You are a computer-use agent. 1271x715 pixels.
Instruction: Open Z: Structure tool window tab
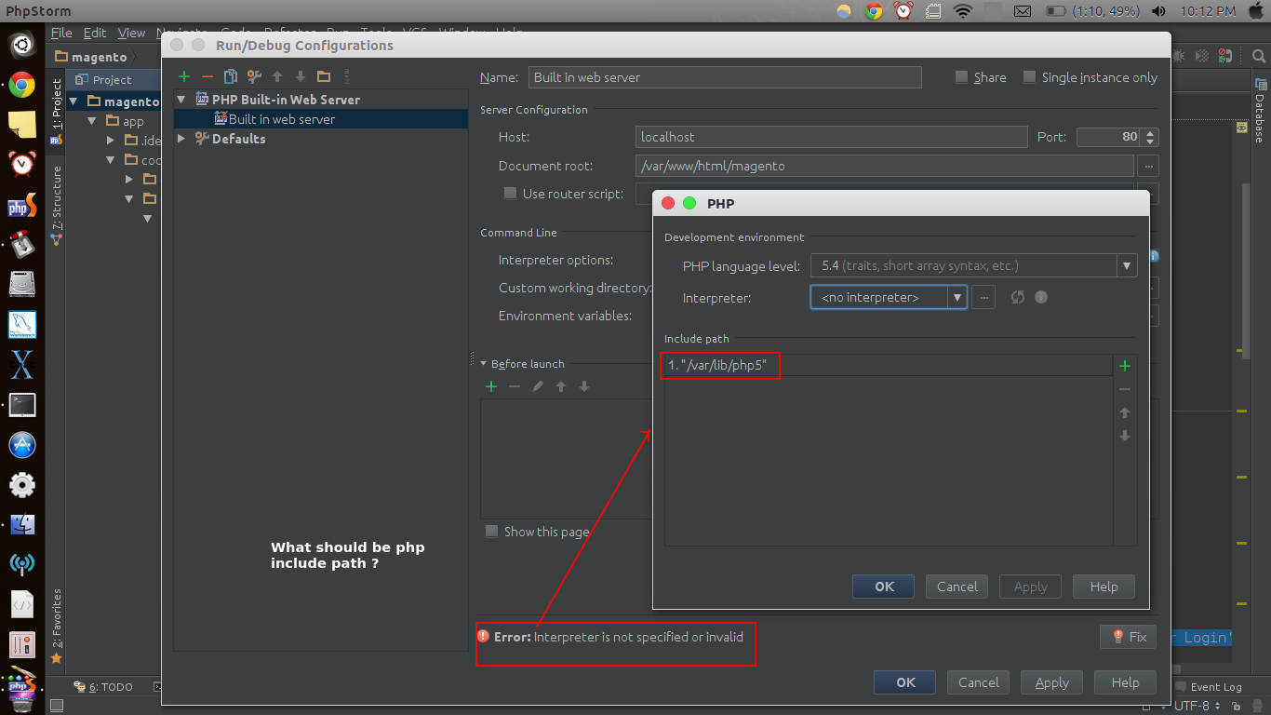(x=57, y=205)
